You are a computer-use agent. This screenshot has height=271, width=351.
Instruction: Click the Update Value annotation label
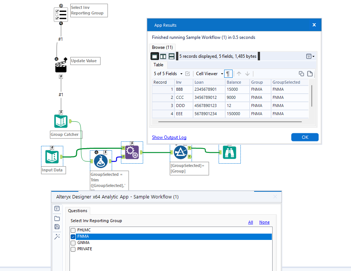click(x=85, y=61)
